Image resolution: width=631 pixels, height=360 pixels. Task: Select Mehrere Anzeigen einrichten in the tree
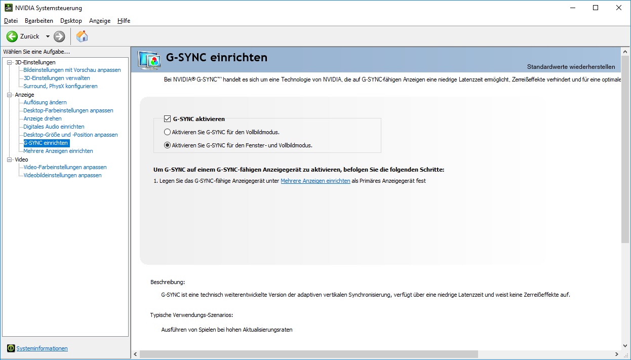pyautogui.click(x=58, y=151)
